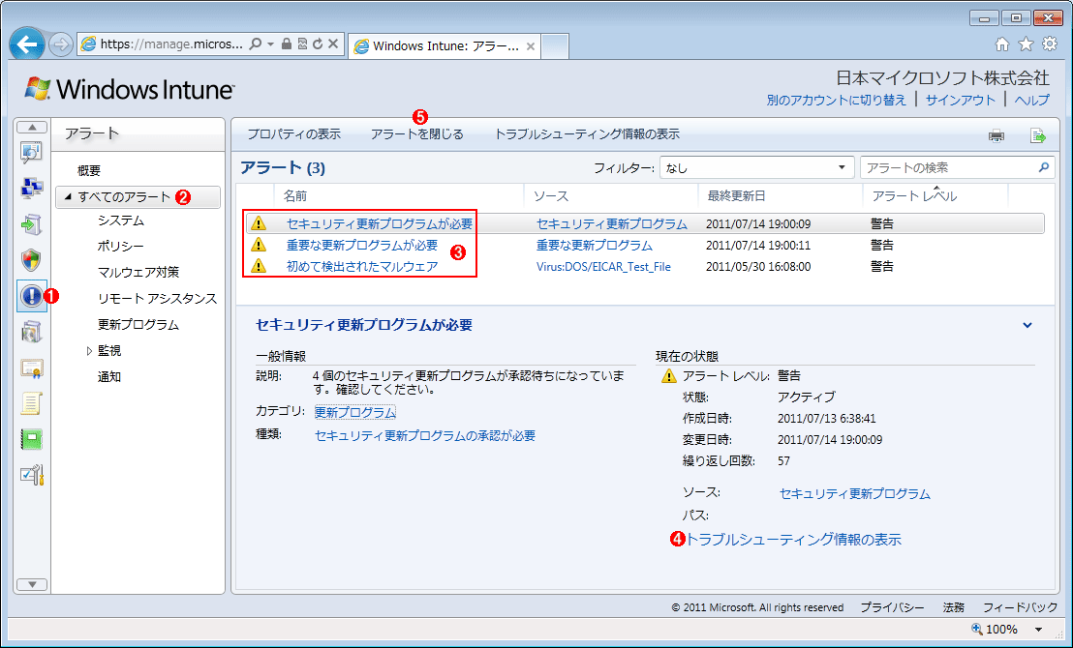Open the 初めて検出されたマルウェア alert link

coord(362,267)
